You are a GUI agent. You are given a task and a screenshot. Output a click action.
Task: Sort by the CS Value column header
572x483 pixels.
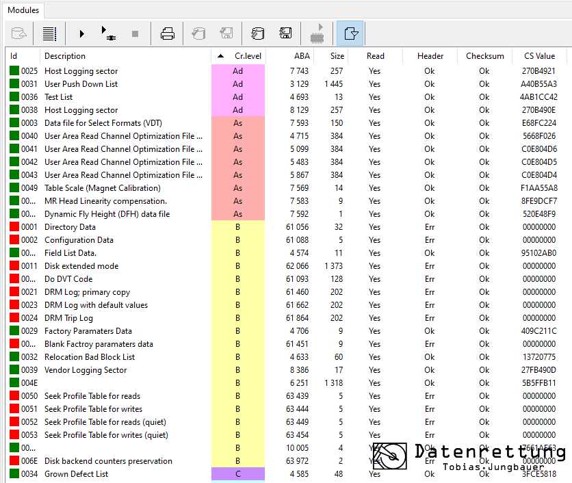(x=540, y=56)
